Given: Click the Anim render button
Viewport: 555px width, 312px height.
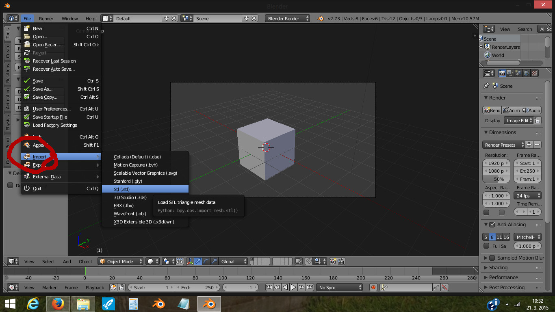Looking at the screenshot, I should coord(511,110).
